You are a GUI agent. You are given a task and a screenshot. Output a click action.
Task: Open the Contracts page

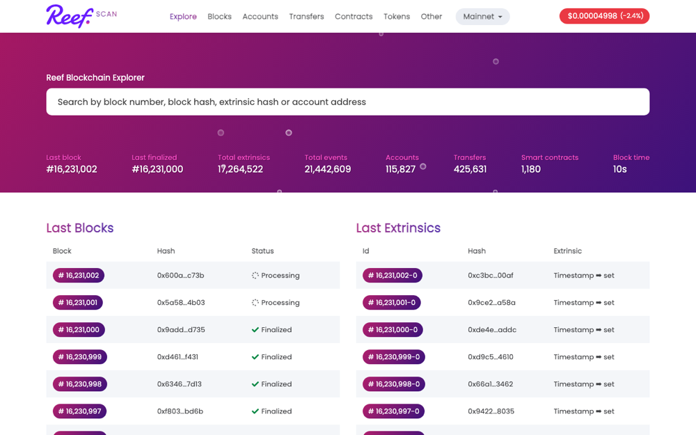click(354, 17)
